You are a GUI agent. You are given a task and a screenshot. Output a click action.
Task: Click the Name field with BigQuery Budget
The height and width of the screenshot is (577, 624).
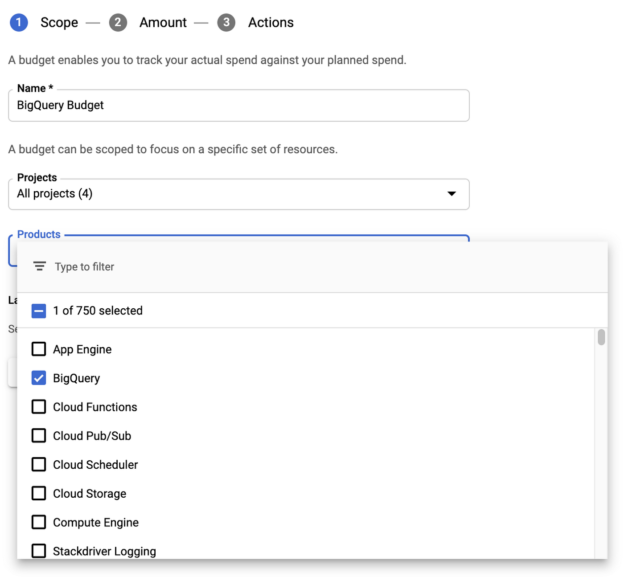point(239,106)
